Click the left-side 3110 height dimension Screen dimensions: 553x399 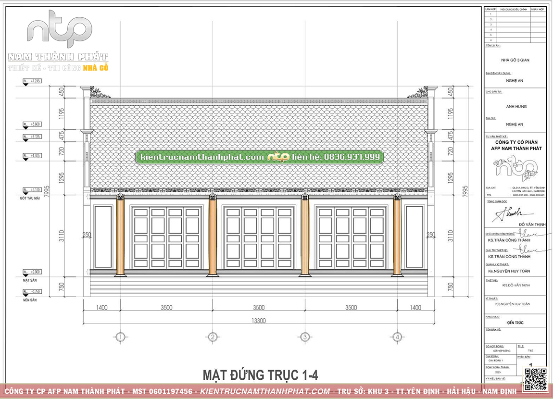pyautogui.click(x=62, y=236)
